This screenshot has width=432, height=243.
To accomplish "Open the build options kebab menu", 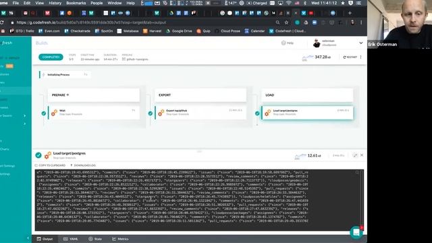I will point(360,57).
